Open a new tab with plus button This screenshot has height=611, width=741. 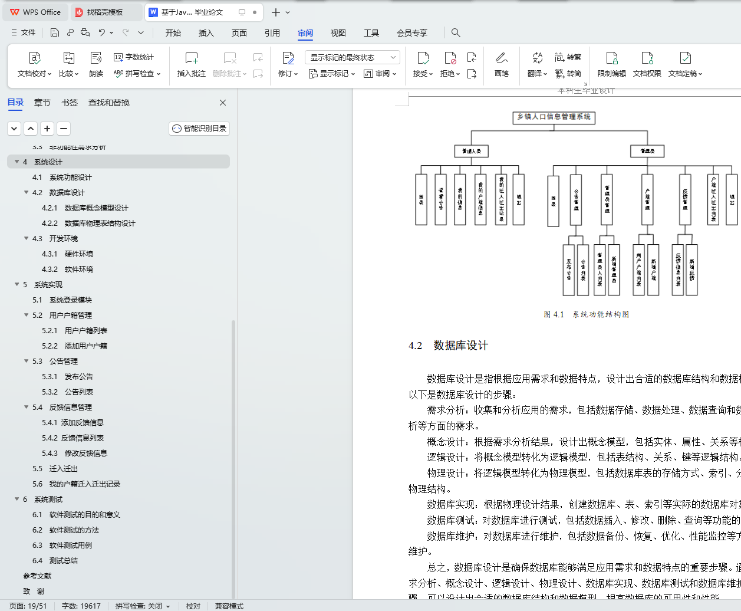point(275,12)
